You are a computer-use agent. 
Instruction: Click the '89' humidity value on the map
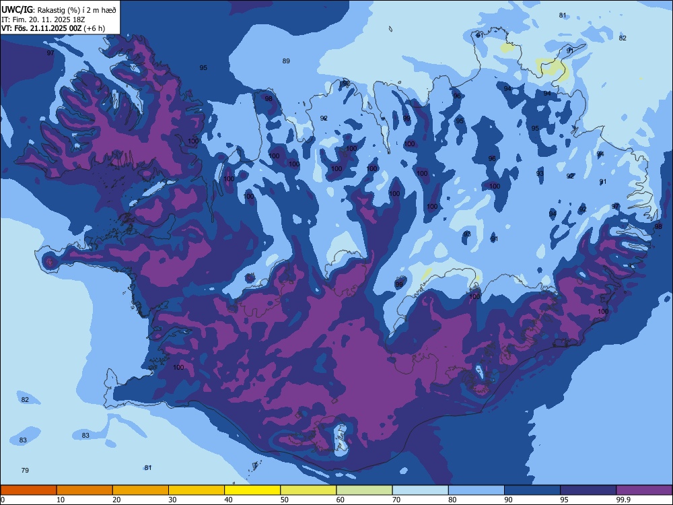[x=286, y=61]
